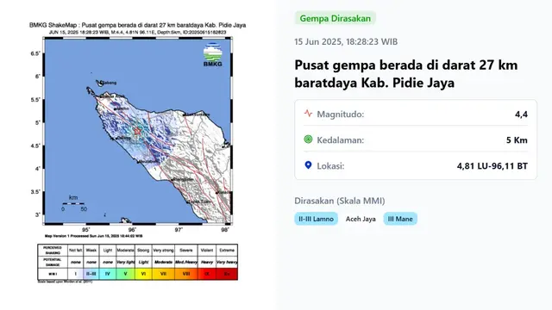
Task: Click the BMKG logo on the map
Action: [x=213, y=55]
